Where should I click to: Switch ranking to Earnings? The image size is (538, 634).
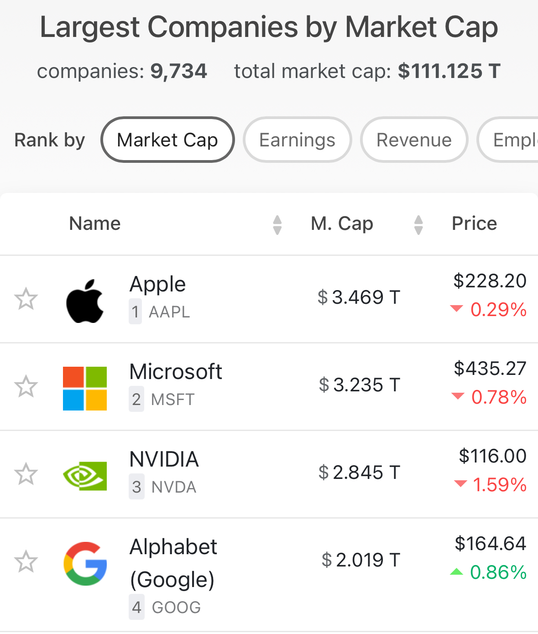click(x=297, y=140)
